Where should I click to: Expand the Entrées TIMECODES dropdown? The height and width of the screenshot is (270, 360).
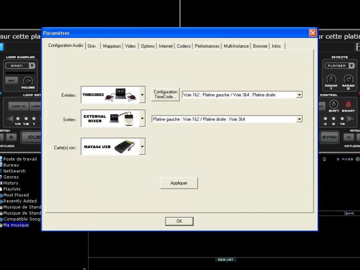(x=142, y=94)
